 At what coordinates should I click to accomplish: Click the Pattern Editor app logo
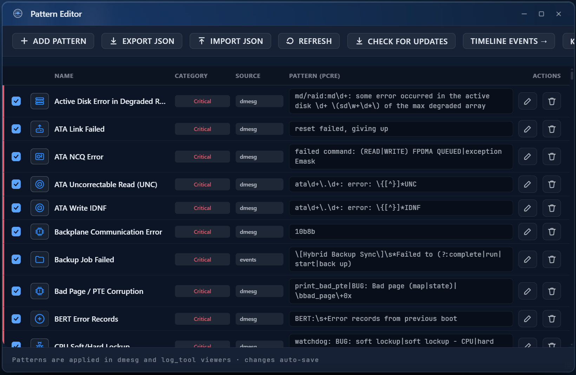coord(18,14)
